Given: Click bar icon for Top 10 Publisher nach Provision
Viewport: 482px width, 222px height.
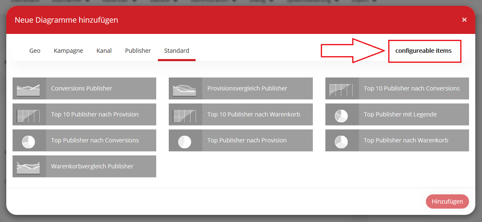Looking at the screenshot, I should tap(28, 114).
